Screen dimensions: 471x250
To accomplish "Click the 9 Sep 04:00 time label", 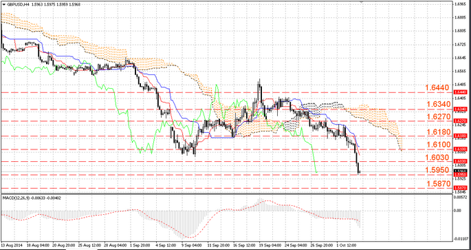I will point(190,244).
